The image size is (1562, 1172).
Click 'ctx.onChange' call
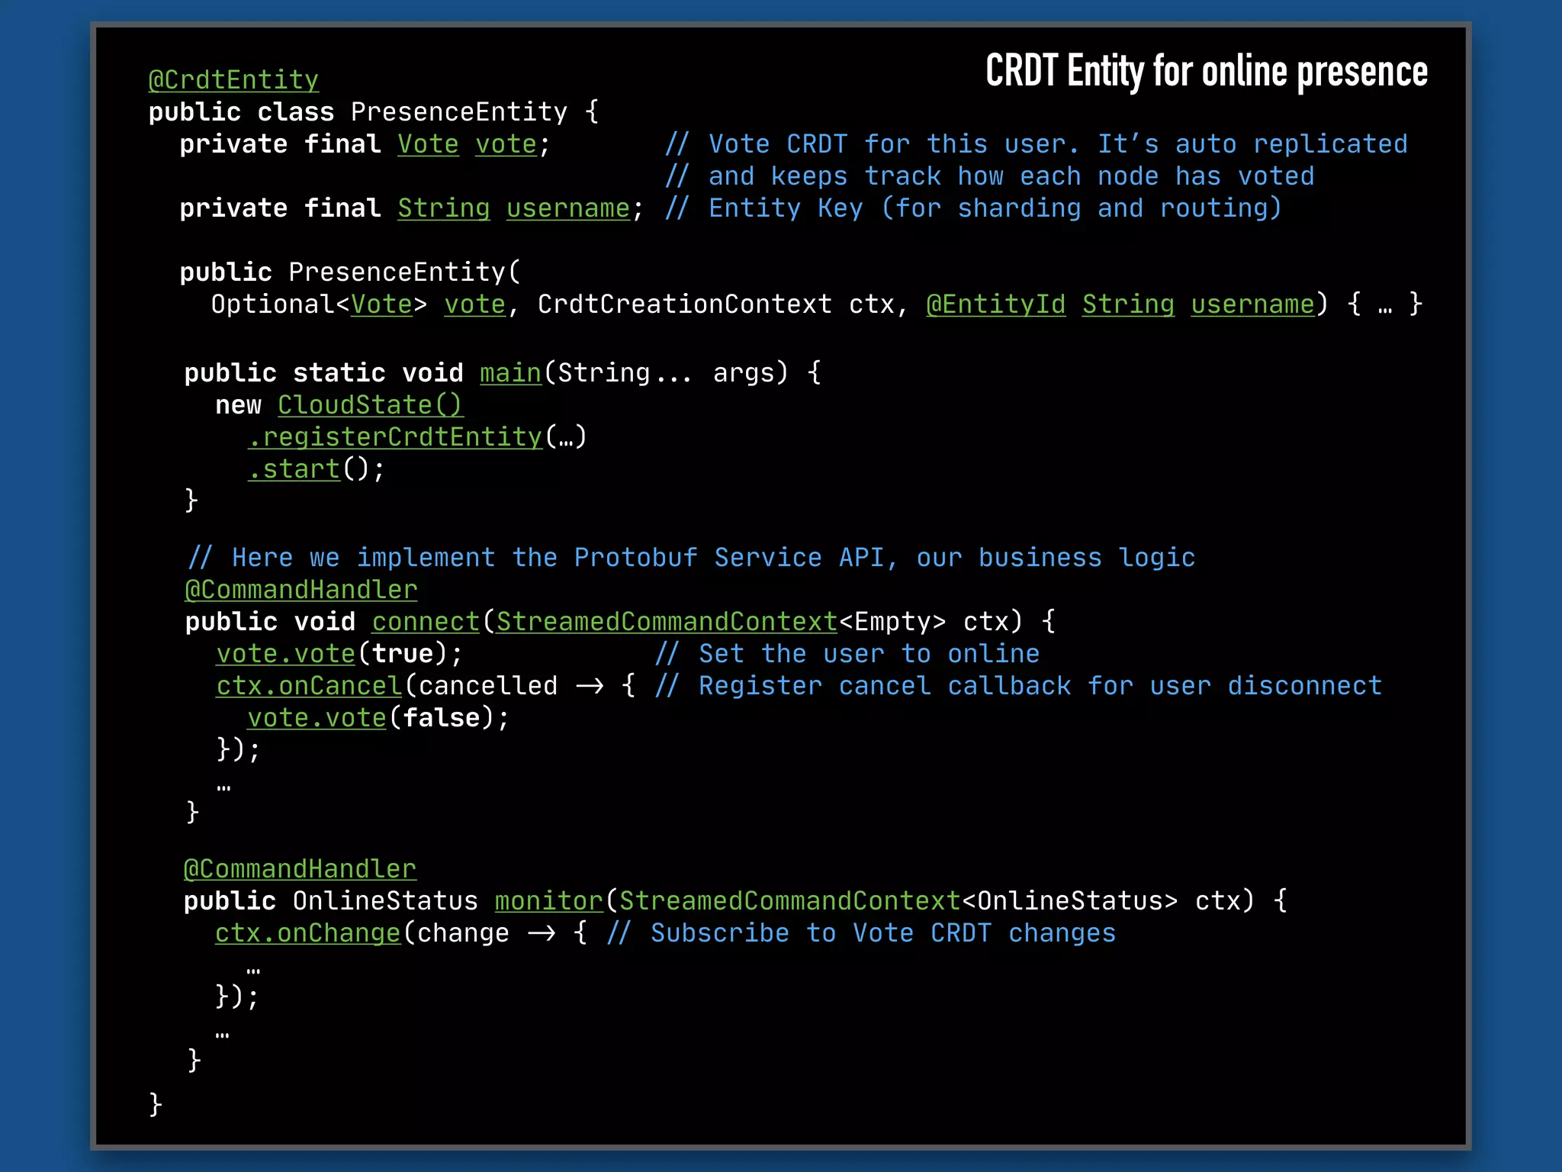coord(307,933)
